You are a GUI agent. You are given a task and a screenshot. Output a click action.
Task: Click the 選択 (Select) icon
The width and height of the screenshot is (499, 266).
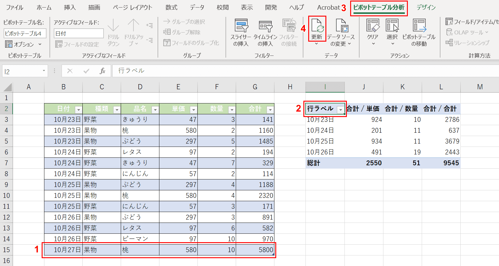point(392,25)
